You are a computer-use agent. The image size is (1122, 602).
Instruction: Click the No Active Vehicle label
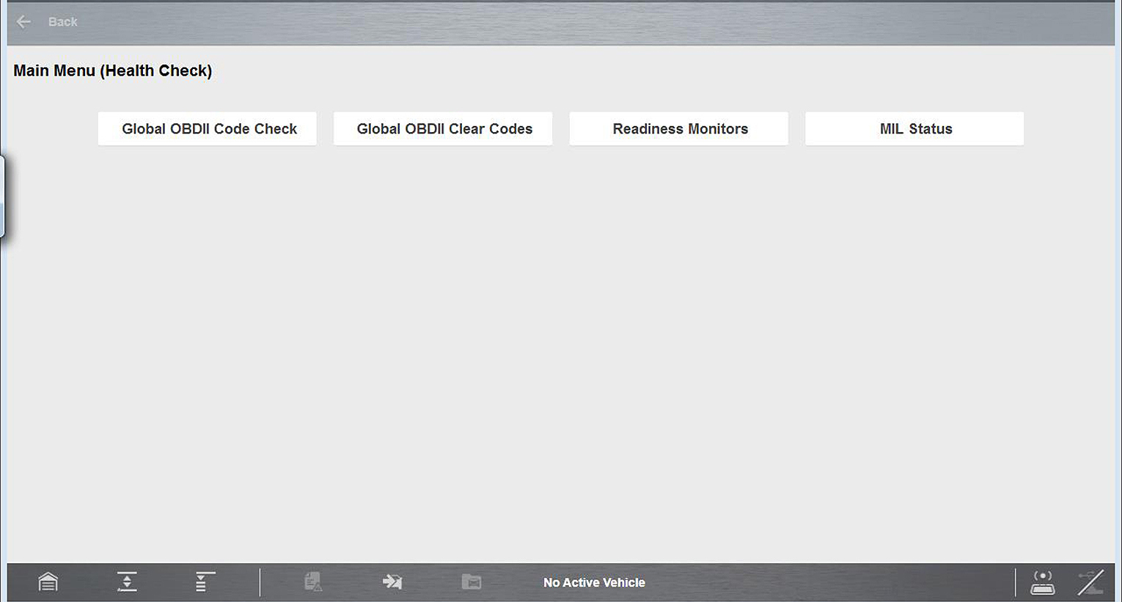tap(593, 582)
